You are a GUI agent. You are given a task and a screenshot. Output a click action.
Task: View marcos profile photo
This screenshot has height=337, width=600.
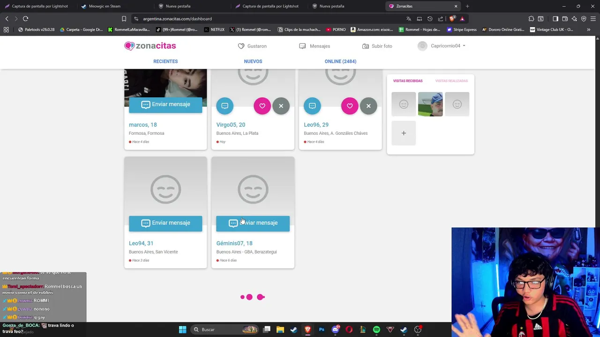click(165, 83)
